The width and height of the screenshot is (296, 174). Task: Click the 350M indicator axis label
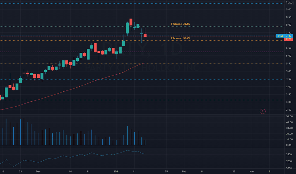click(x=289, y=154)
